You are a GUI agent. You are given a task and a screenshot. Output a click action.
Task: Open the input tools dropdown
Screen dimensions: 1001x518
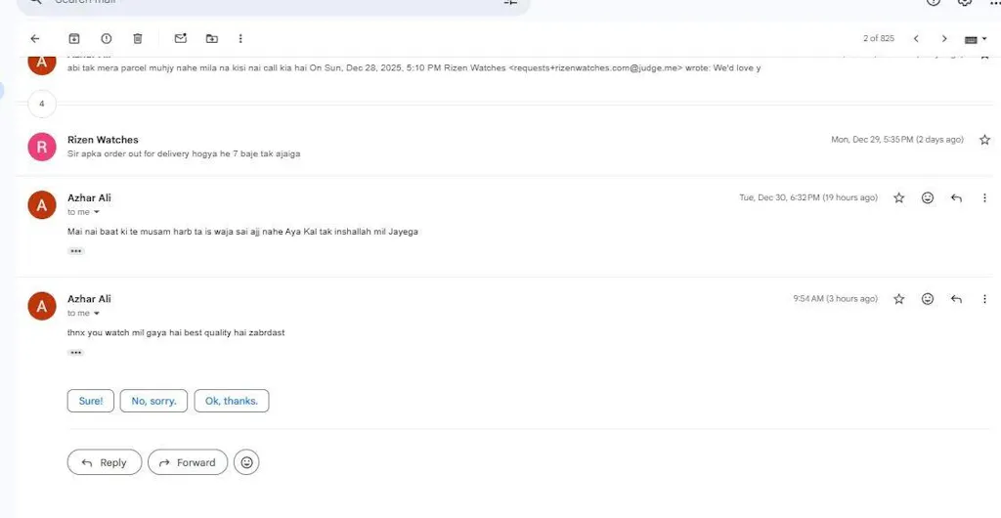point(975,39)
